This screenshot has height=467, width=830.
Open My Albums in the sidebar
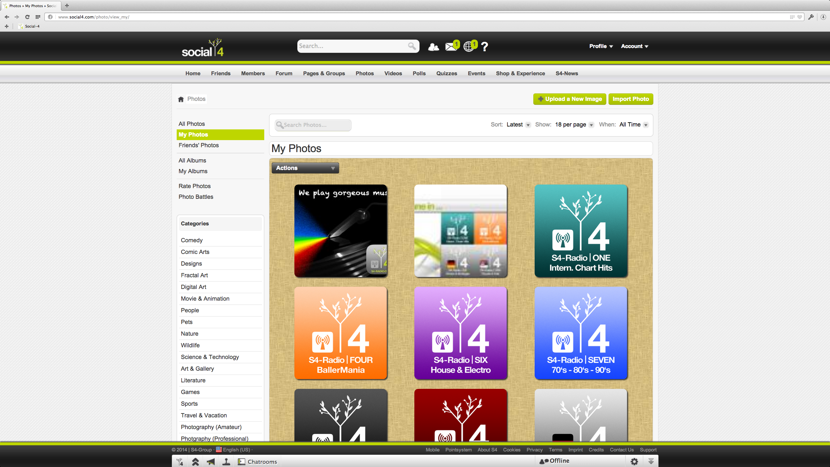(220, 171)
